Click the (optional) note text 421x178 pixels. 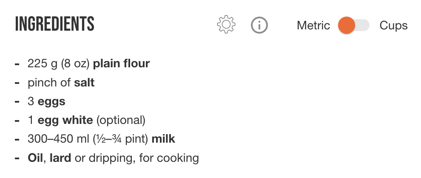pos(121,120)
